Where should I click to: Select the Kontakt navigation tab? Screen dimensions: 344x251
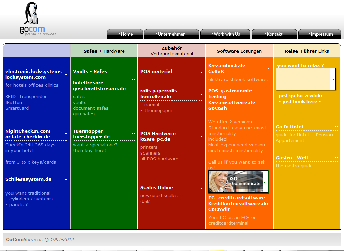click(274, 34)
